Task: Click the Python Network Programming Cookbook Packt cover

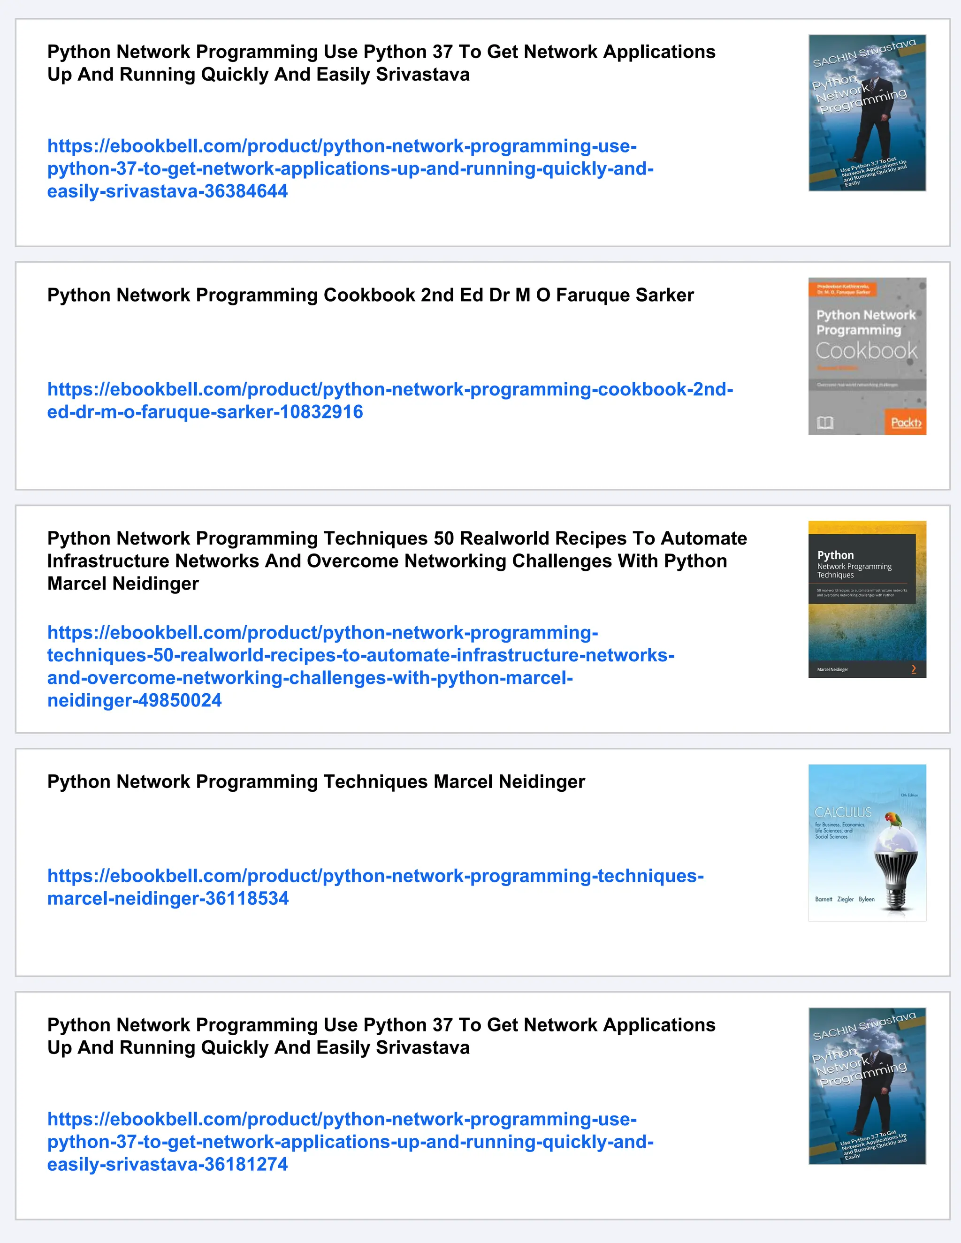Action: (x=867, y=356)
